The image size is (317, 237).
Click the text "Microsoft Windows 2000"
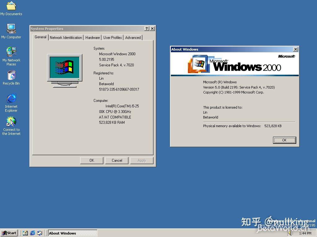pyautogui.click(x=117, y=54)
